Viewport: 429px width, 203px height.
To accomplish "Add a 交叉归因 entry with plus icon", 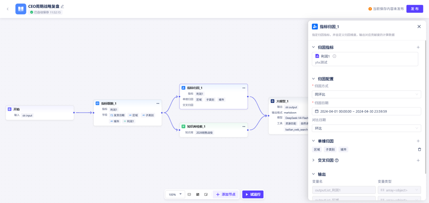I will click(418, 161).
